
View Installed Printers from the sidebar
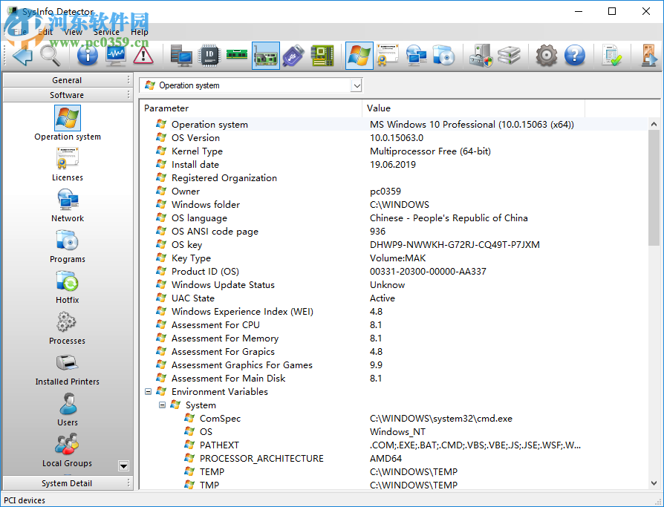pos(67,369)
